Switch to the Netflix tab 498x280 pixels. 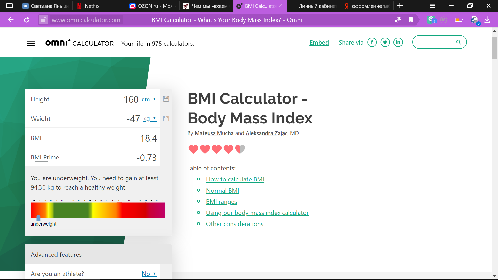point(92,6)
